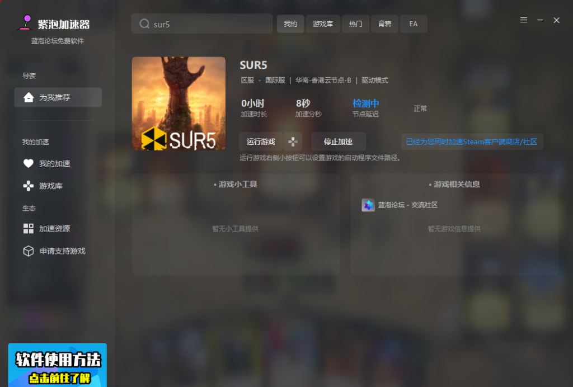Click the 国际服 region label
Screen dimensions: 573x387
pyautogui.click(x=275, y=81)
